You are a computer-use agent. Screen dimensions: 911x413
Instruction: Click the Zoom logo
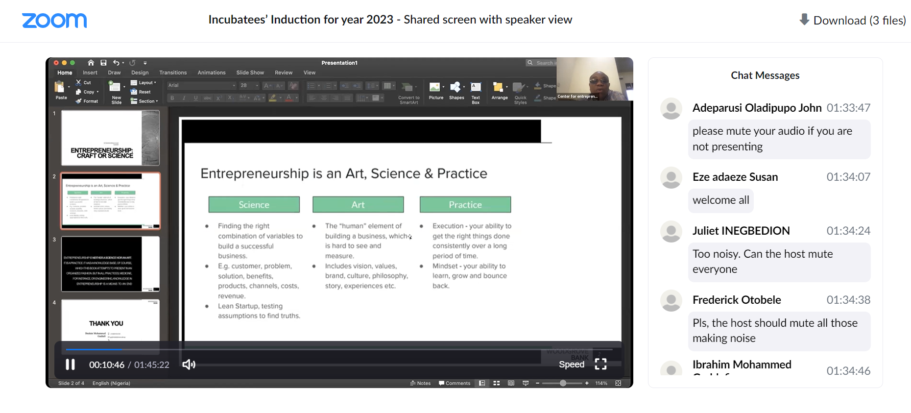(54, 20)
